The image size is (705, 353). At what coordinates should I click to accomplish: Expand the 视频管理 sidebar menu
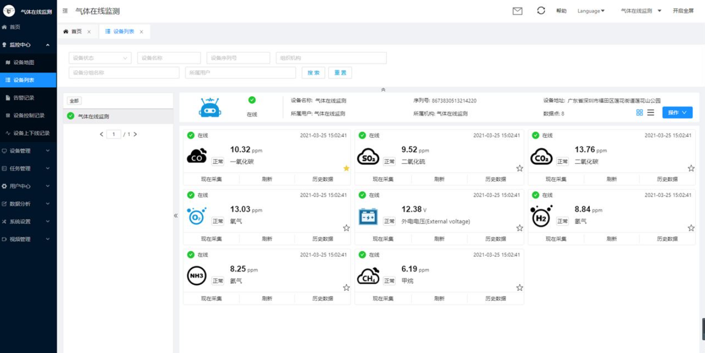(x=28, y=239)
